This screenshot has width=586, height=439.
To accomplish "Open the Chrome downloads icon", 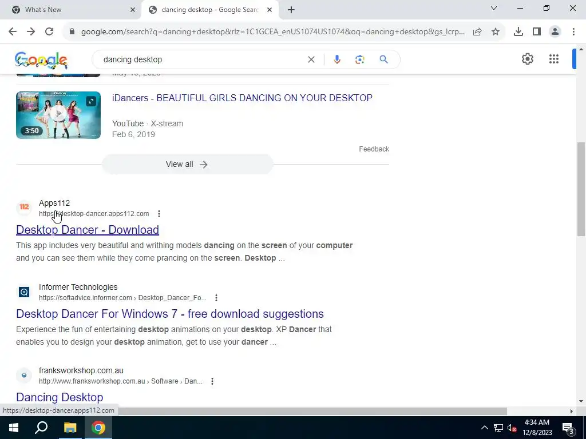I will 518,32.
